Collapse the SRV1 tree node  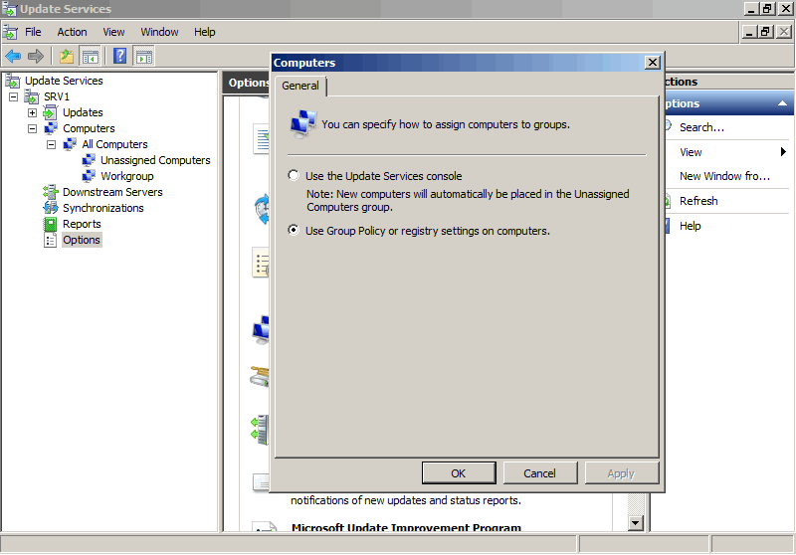tap(13, 96)
